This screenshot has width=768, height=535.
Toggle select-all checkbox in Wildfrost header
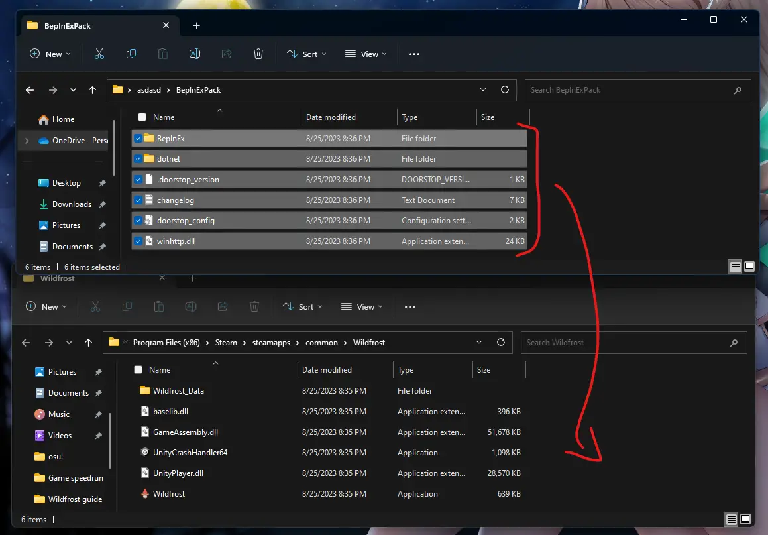click(x=138, y=370)
